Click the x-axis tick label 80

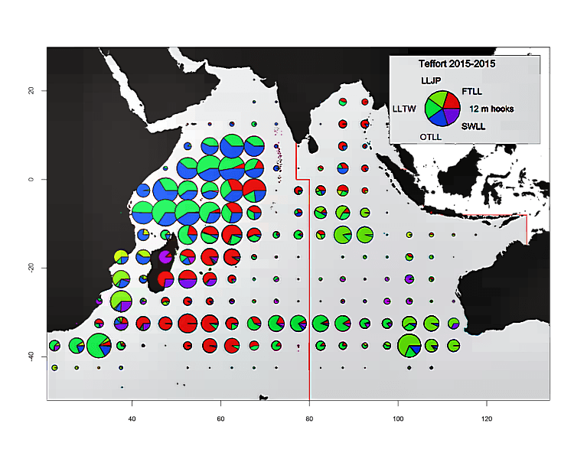tap(309, 418)
